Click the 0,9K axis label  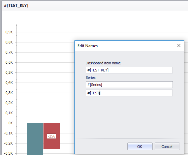tap(9, 32)
